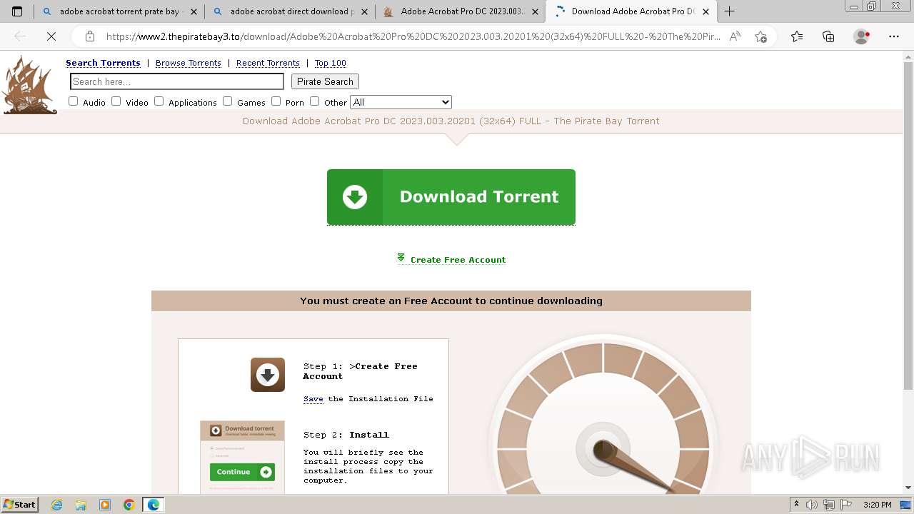This screenshot has height=514, width=914.
Task: Click the page title 'Download Adobe Acrobat Pro DC' heading
Action: point(451,121)
